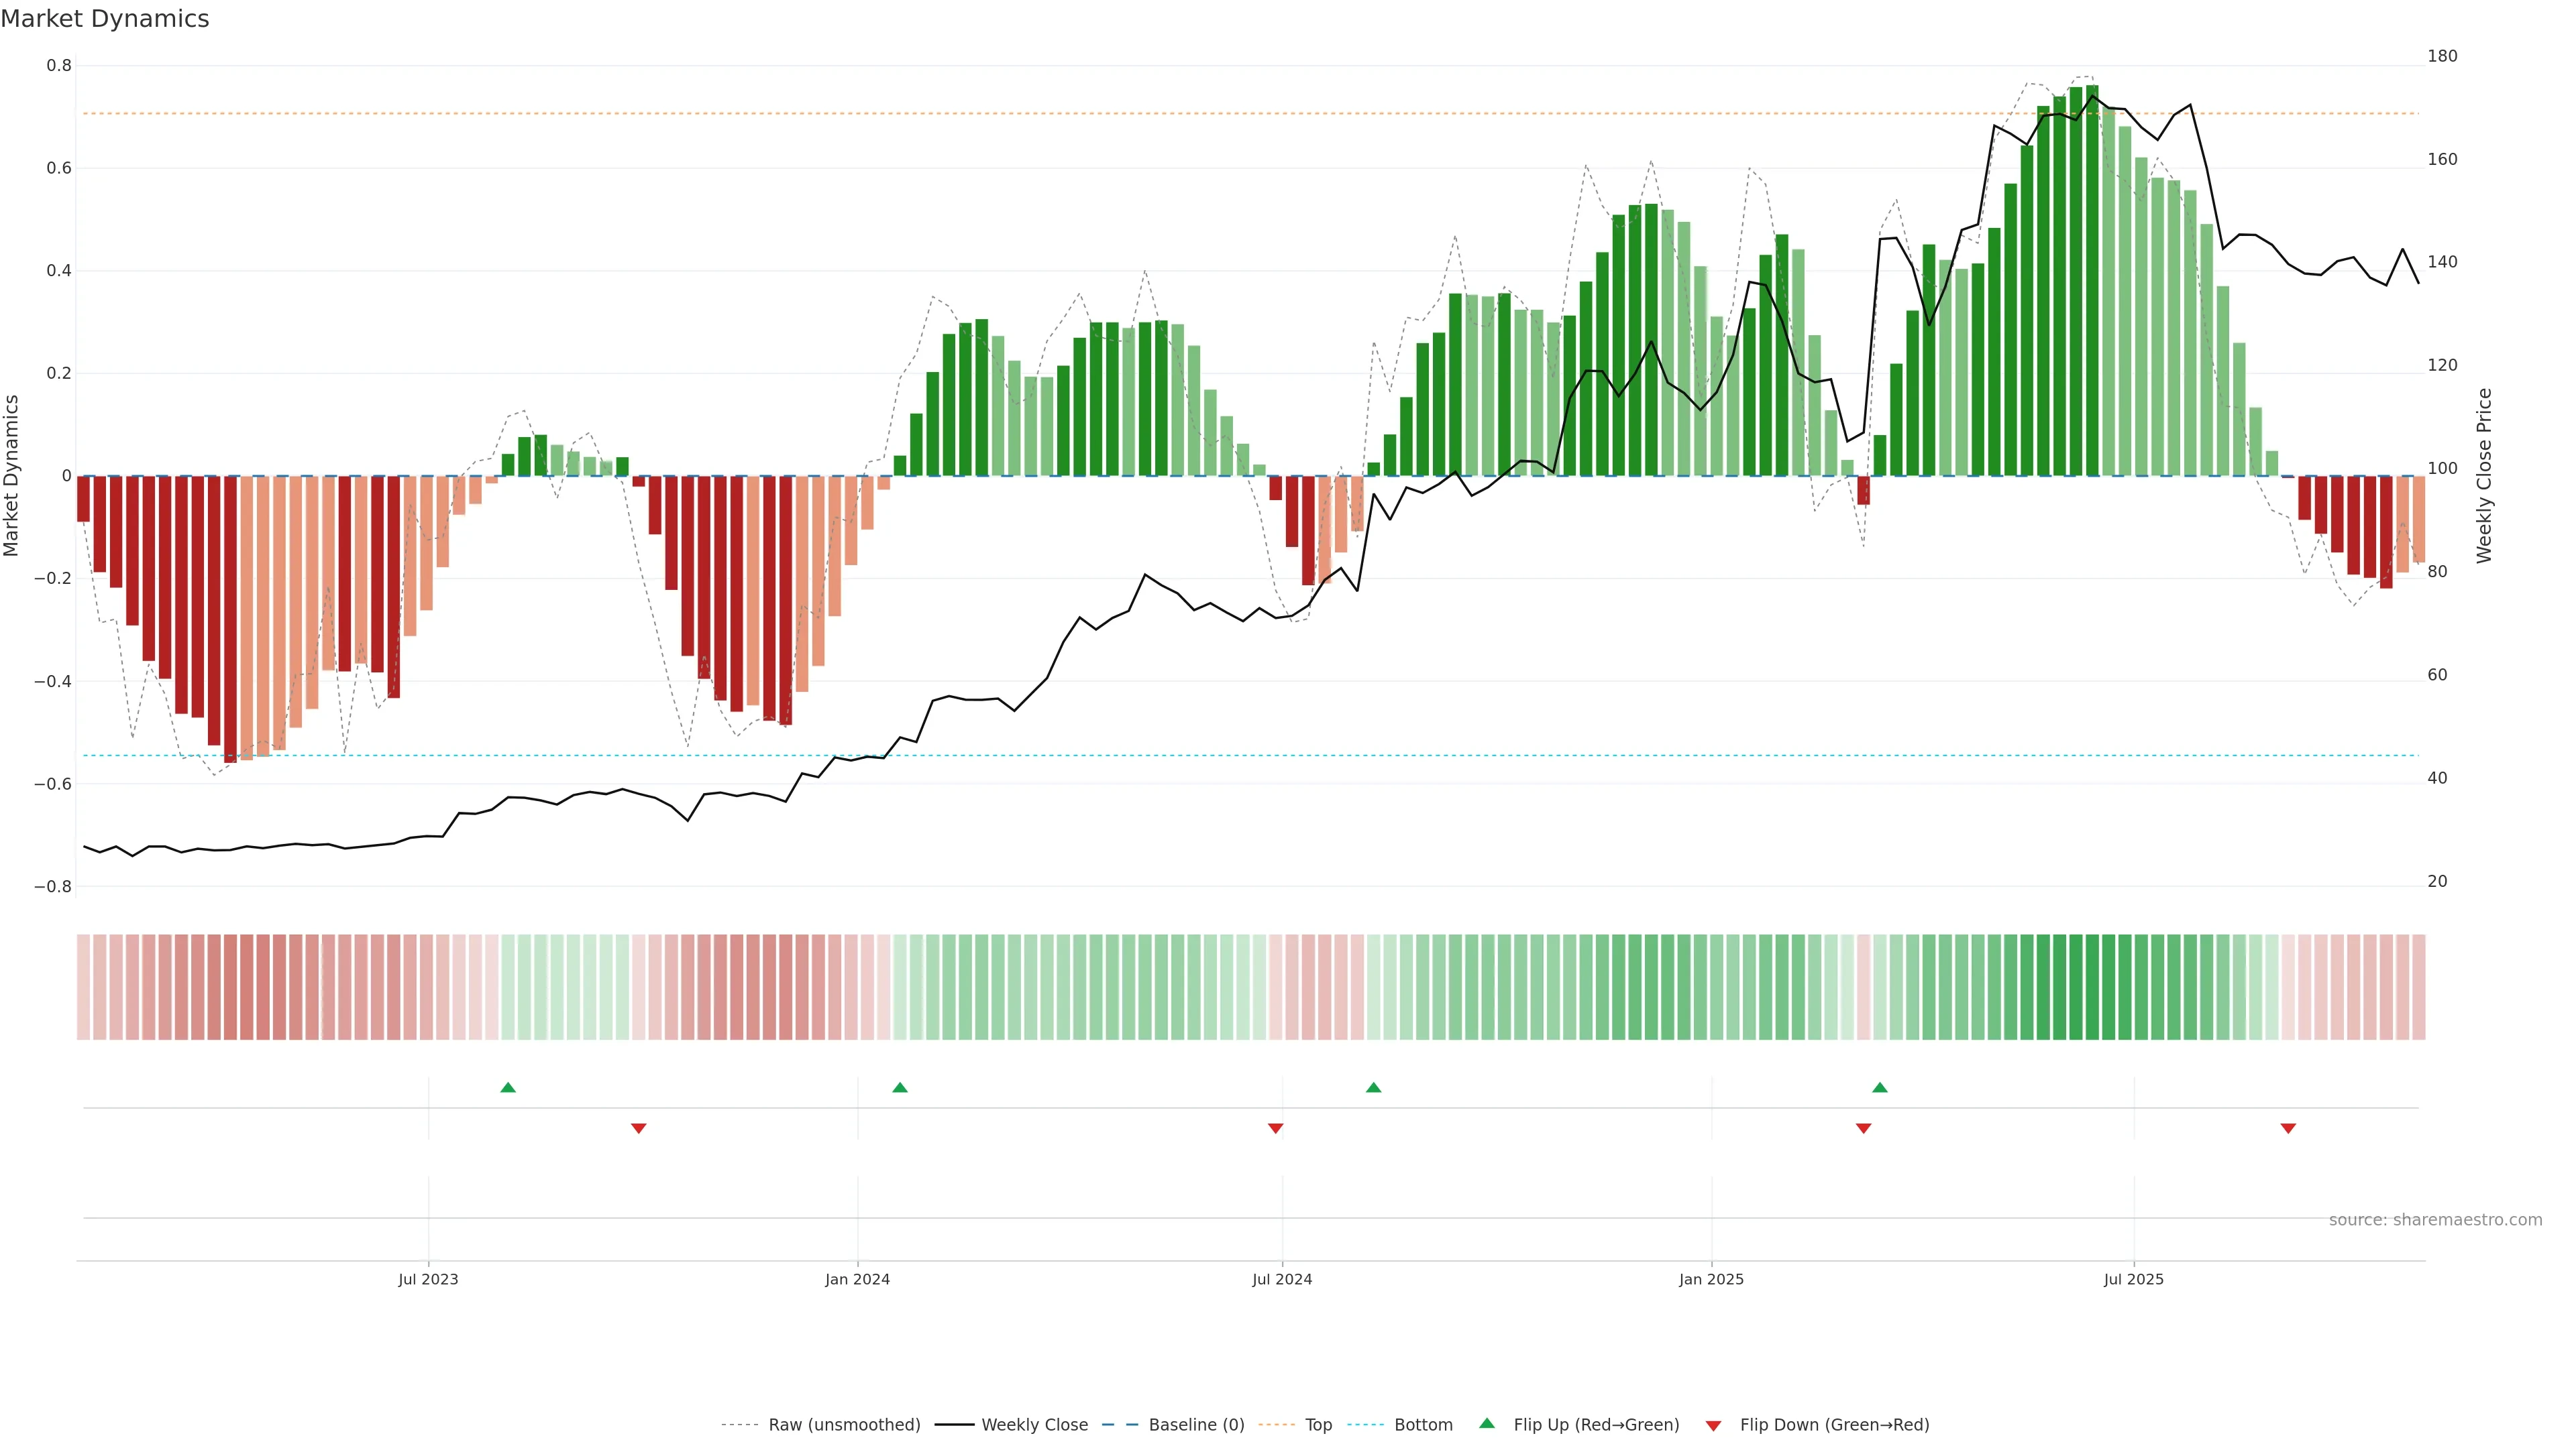The image size is (2576, 1448).
Task: Click the Flip Down (Green→Red) legend item
Action: (1834, 1425)
